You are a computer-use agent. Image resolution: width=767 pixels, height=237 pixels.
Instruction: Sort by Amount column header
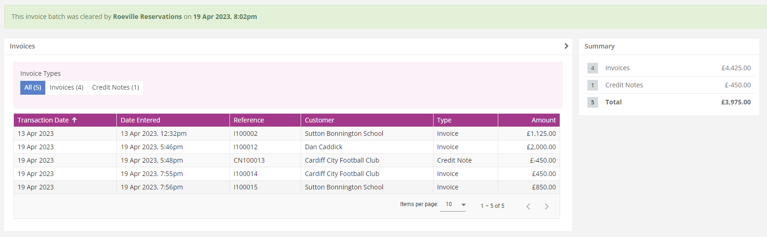coord(544,120)
